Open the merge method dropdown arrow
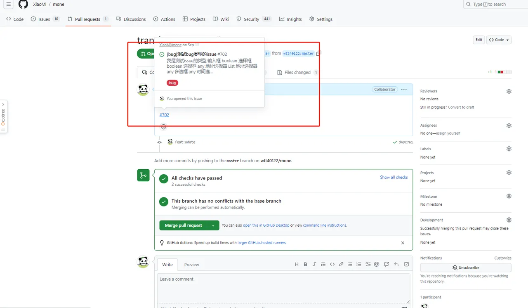This screenshot has width=528, height=308. [x=213, y=225]
